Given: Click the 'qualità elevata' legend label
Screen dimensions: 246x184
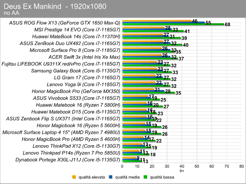Looking at the screenshot, I should [x=91, y=177].
